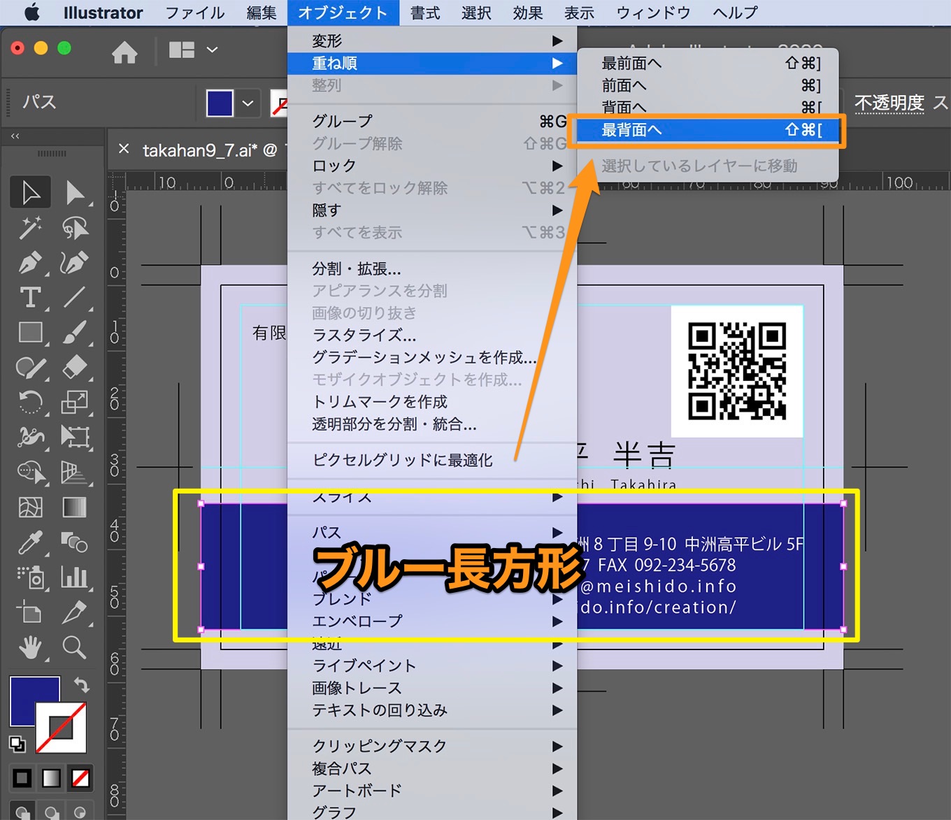Screen dimensions: 951x820
Task: Select the Eyedropper tool
Action: click(x=30, y=542)
